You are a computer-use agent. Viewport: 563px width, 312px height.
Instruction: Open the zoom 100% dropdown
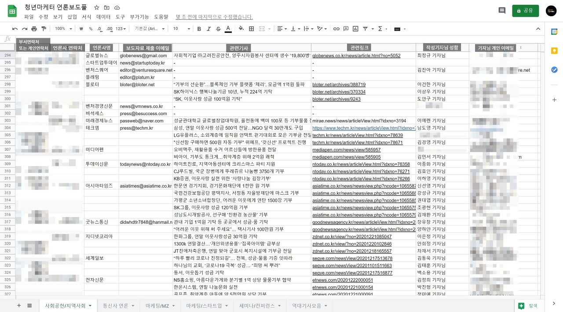(x=64, y=29)
